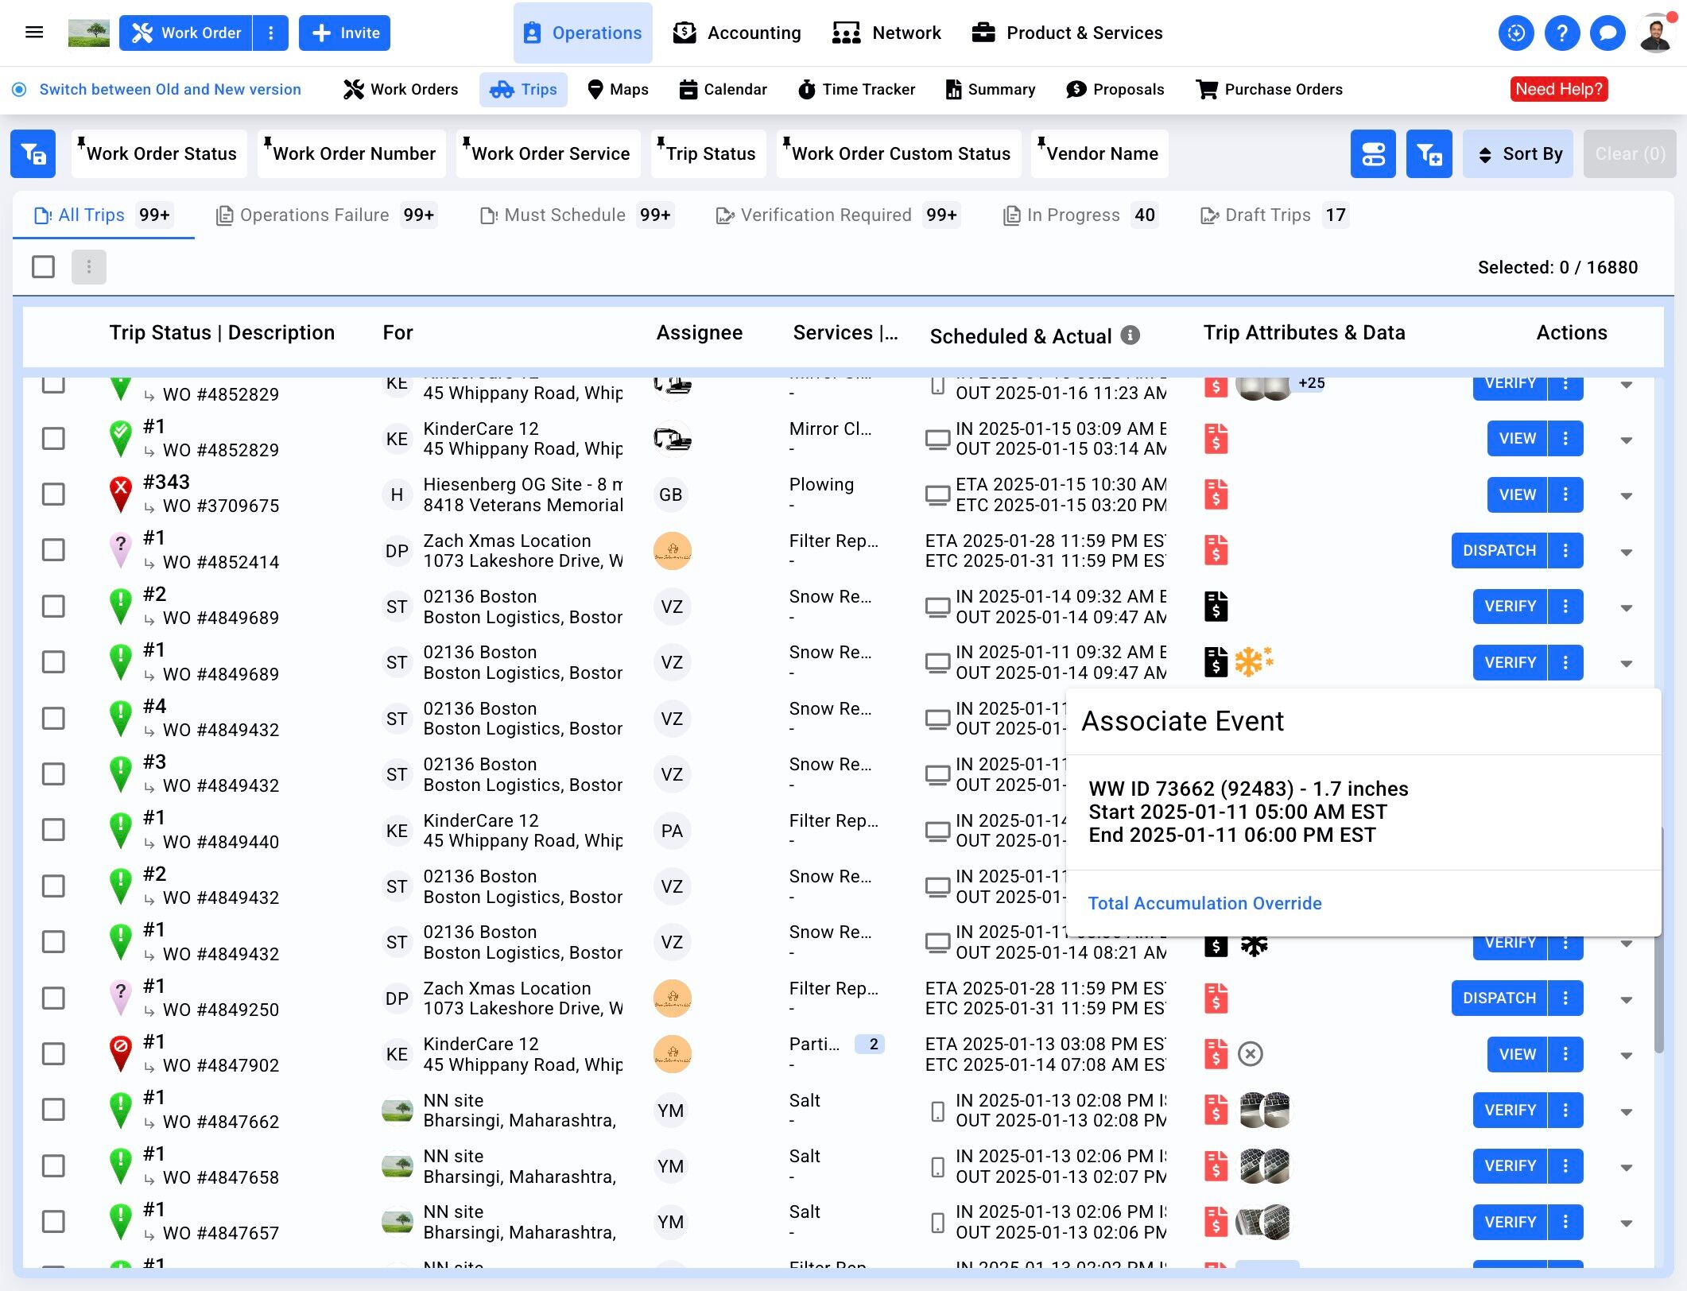This screenshot has height=1291, width=1687.
Task: Click Total Accumulation Override link
Action: tap(1204, 903)
